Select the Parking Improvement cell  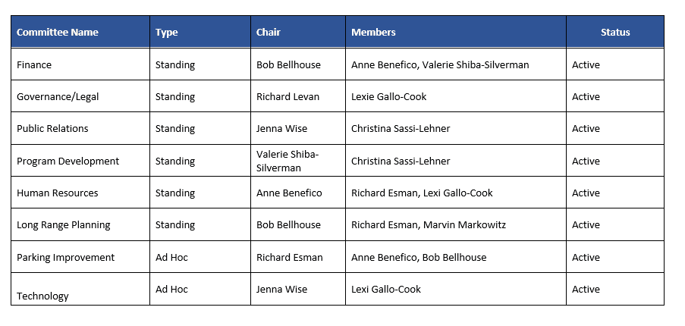coord(65,258)
